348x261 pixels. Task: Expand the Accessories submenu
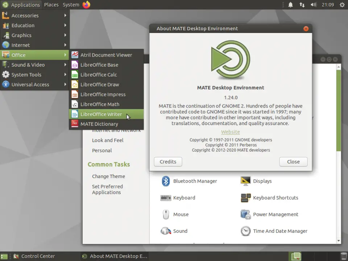[25, 15]
